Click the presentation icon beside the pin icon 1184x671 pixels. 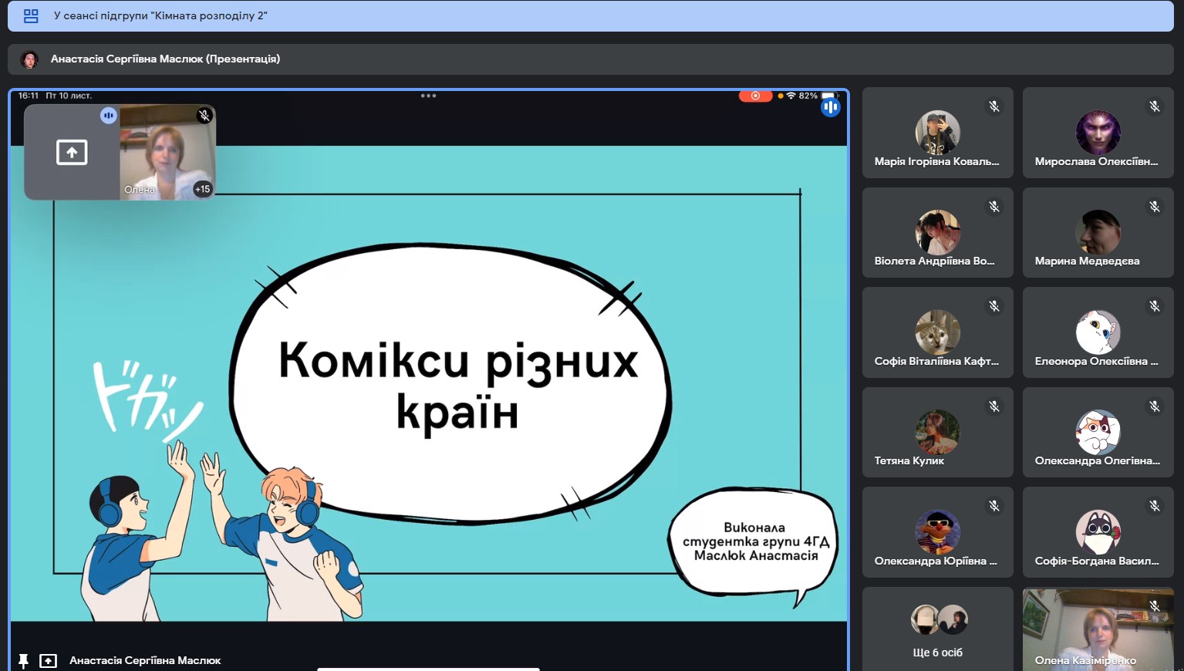pyautogui.click(x=48, y=661)
